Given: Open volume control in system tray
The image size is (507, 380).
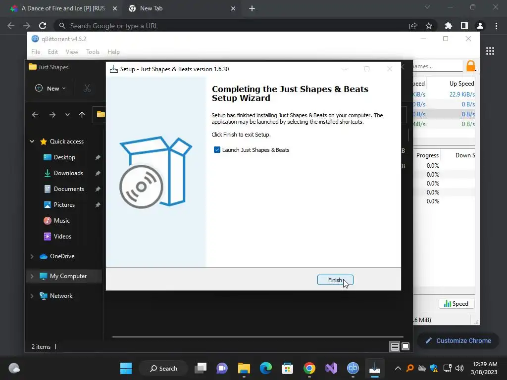Looking at the screenshot, I should pyautogui.click(x=459, y=368).
